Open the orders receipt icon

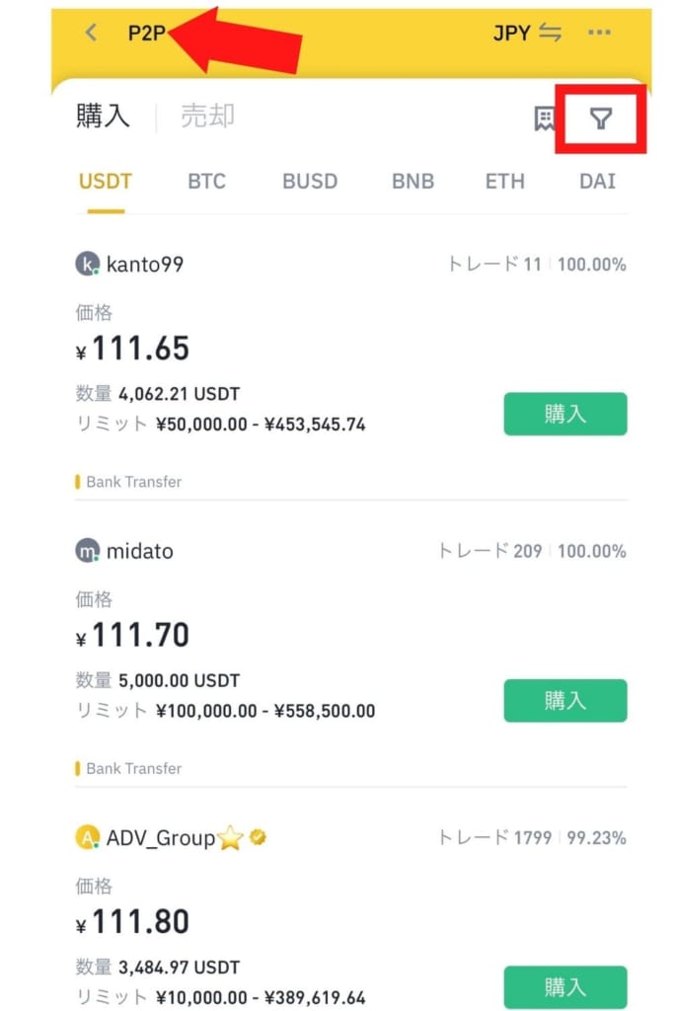545,118
